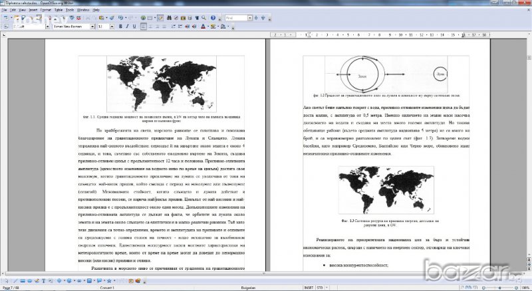The height and width of the screenshot is (291, 532).
Task: Open OpenOffice Help question mark icon
Action: tap(214, 19)
